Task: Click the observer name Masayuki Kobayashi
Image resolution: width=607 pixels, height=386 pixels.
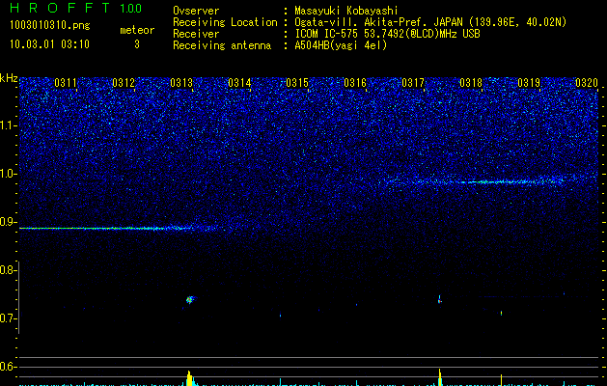Action: pos(346,11)
